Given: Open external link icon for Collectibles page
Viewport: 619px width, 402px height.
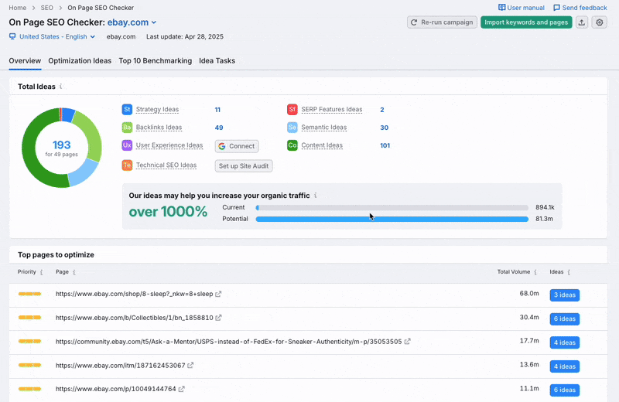Looking at the screenshot, I should pos(218,318).
